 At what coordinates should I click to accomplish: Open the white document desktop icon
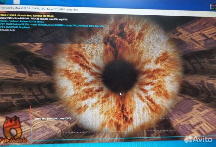[16, 2]
